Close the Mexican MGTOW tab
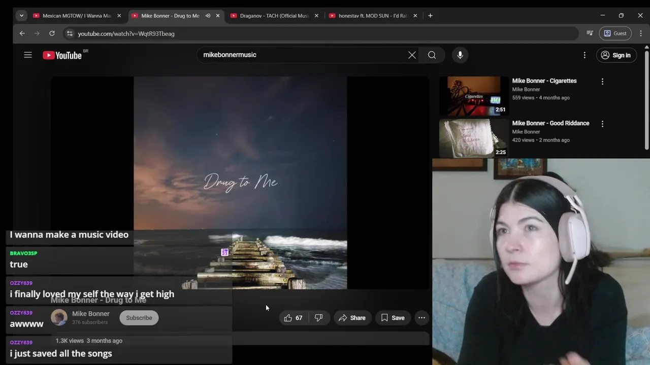 coord(119,16)
